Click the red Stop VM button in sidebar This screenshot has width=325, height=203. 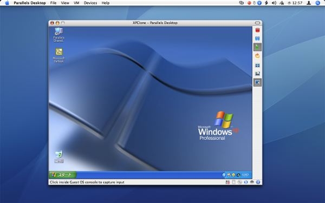tap(257, 30)
